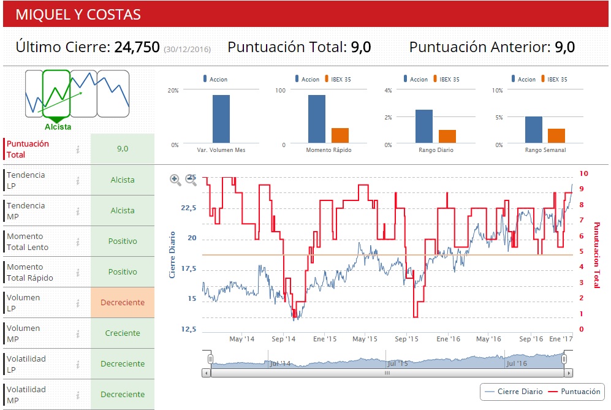This screenshot has height=410, width=611.
Task: Click the Momento Total Rápido Positivo cell
Action: click(123, 272)
